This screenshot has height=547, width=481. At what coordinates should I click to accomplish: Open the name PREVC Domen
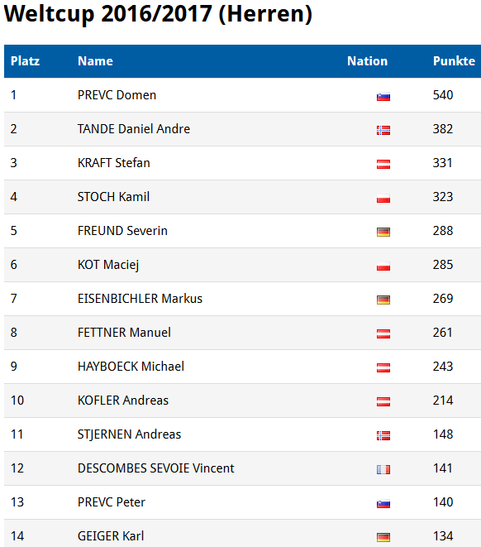(x=117, y=95)
